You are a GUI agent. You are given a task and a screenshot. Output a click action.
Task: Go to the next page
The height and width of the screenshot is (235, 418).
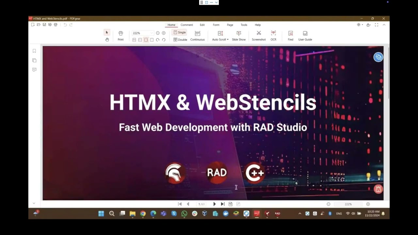click(215, 204)
